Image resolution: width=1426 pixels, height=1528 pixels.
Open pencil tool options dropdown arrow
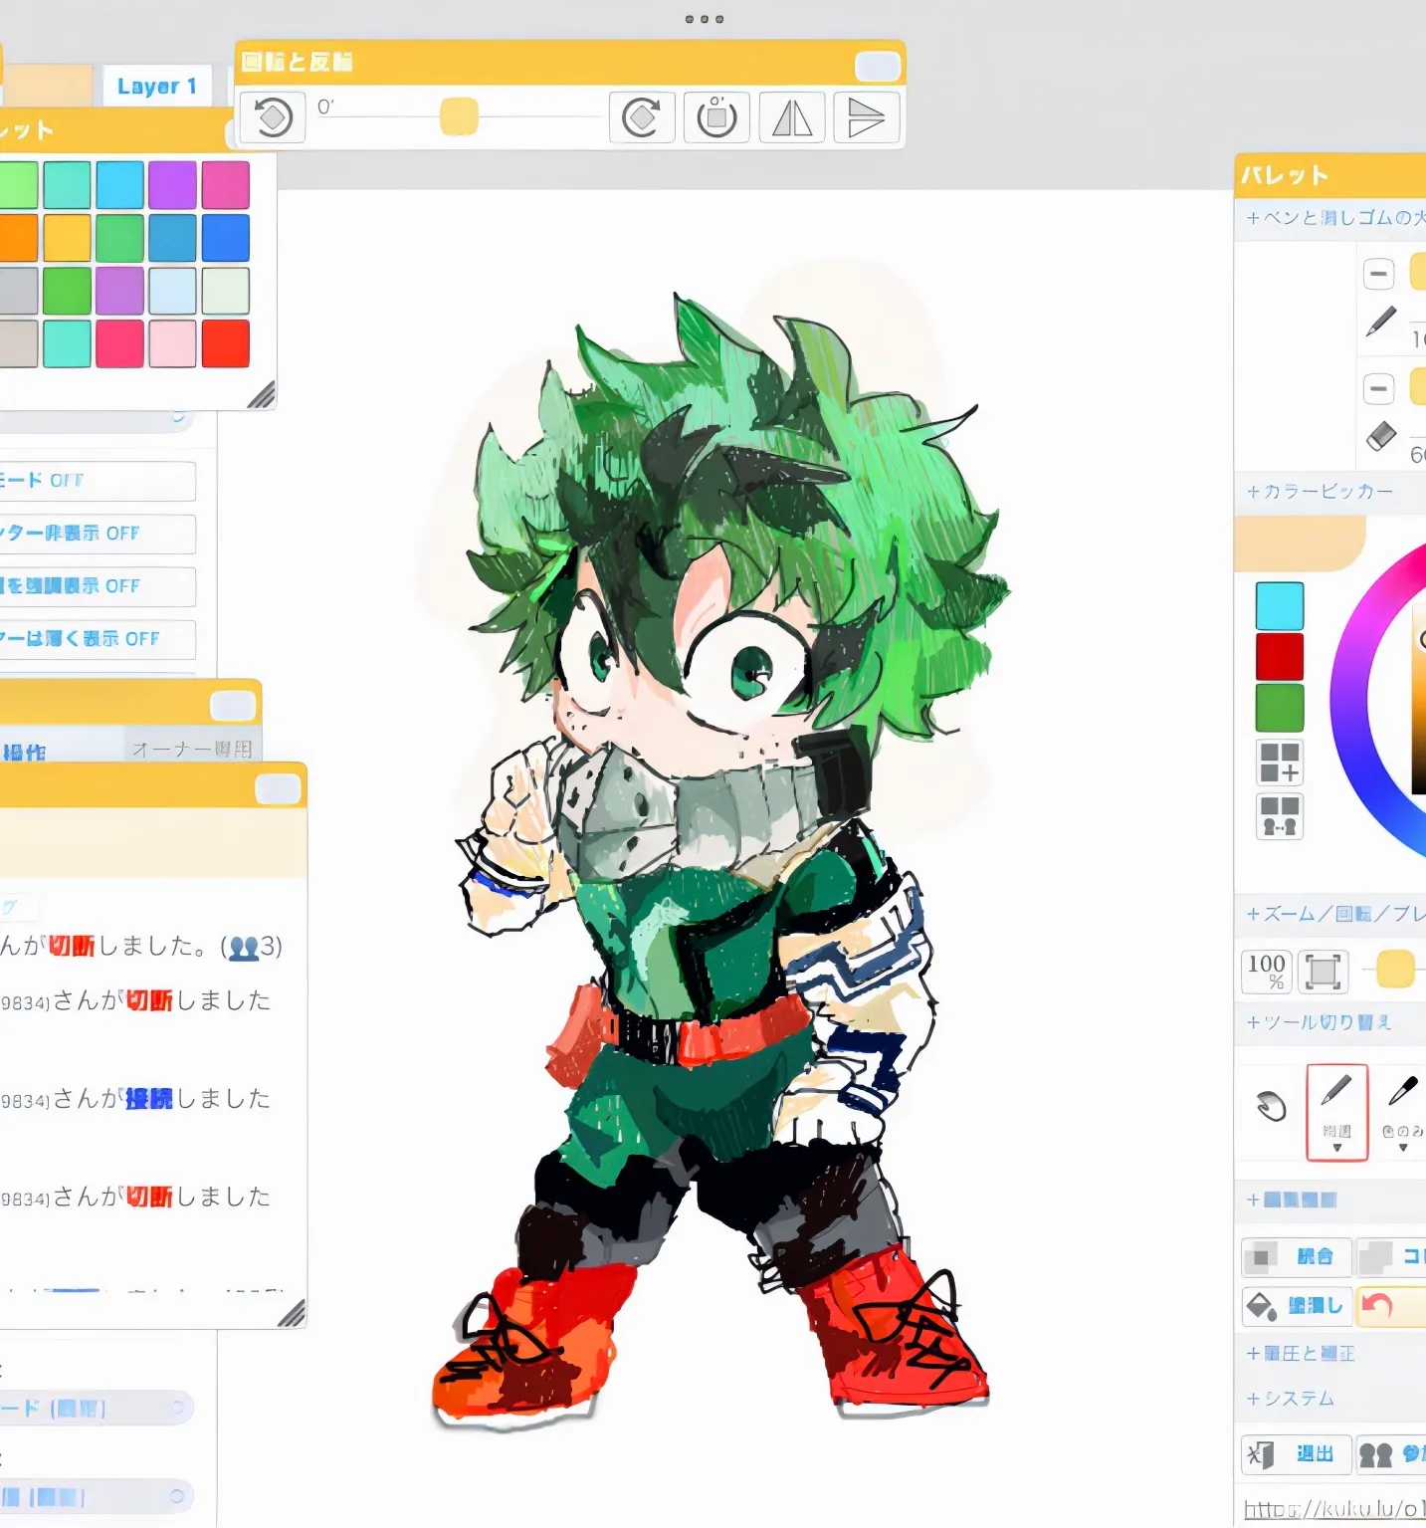pyautogui.click(x=1336, y=1148)
